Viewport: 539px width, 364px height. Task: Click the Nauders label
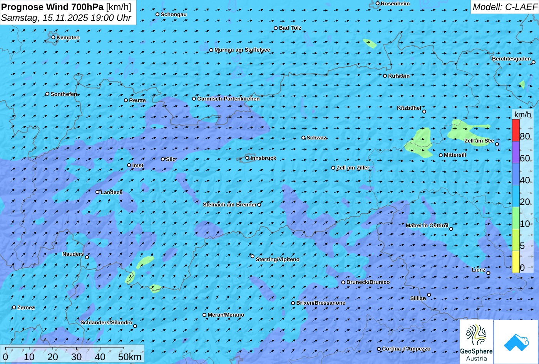[x=73, y=254]
